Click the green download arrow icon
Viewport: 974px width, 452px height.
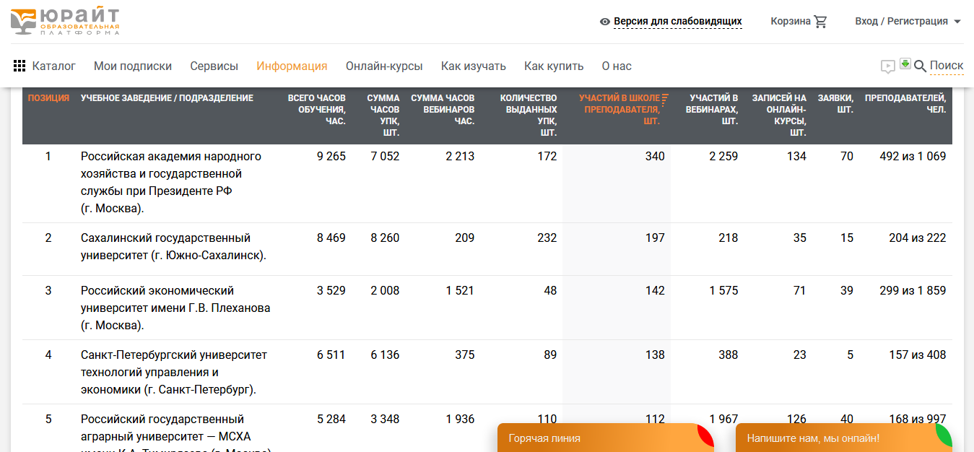[x=905, y=64]
